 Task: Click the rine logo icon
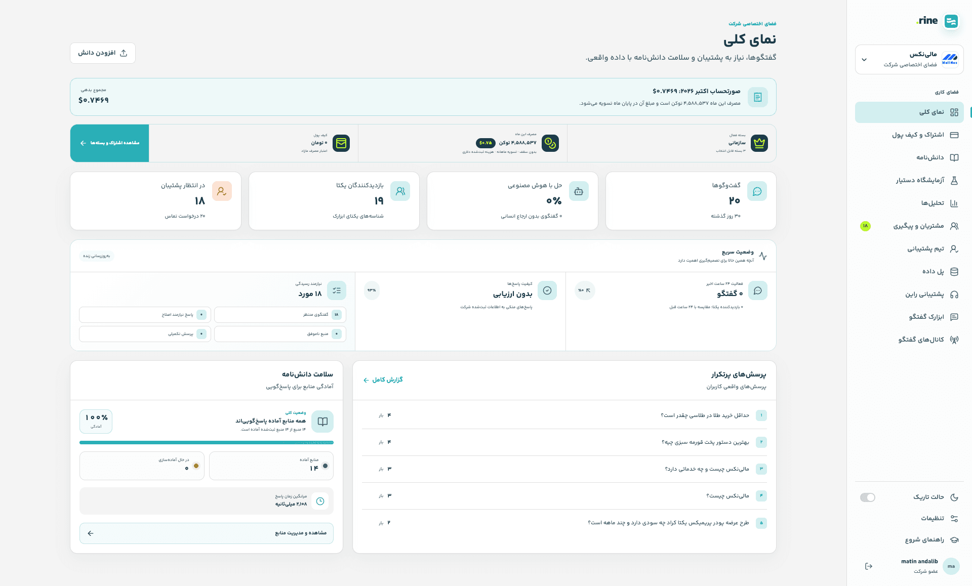pyautogui.click(x=951, y=21)
